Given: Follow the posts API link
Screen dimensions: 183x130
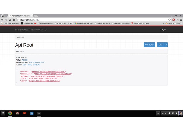Looking at the screenshot, I should 44,79.
